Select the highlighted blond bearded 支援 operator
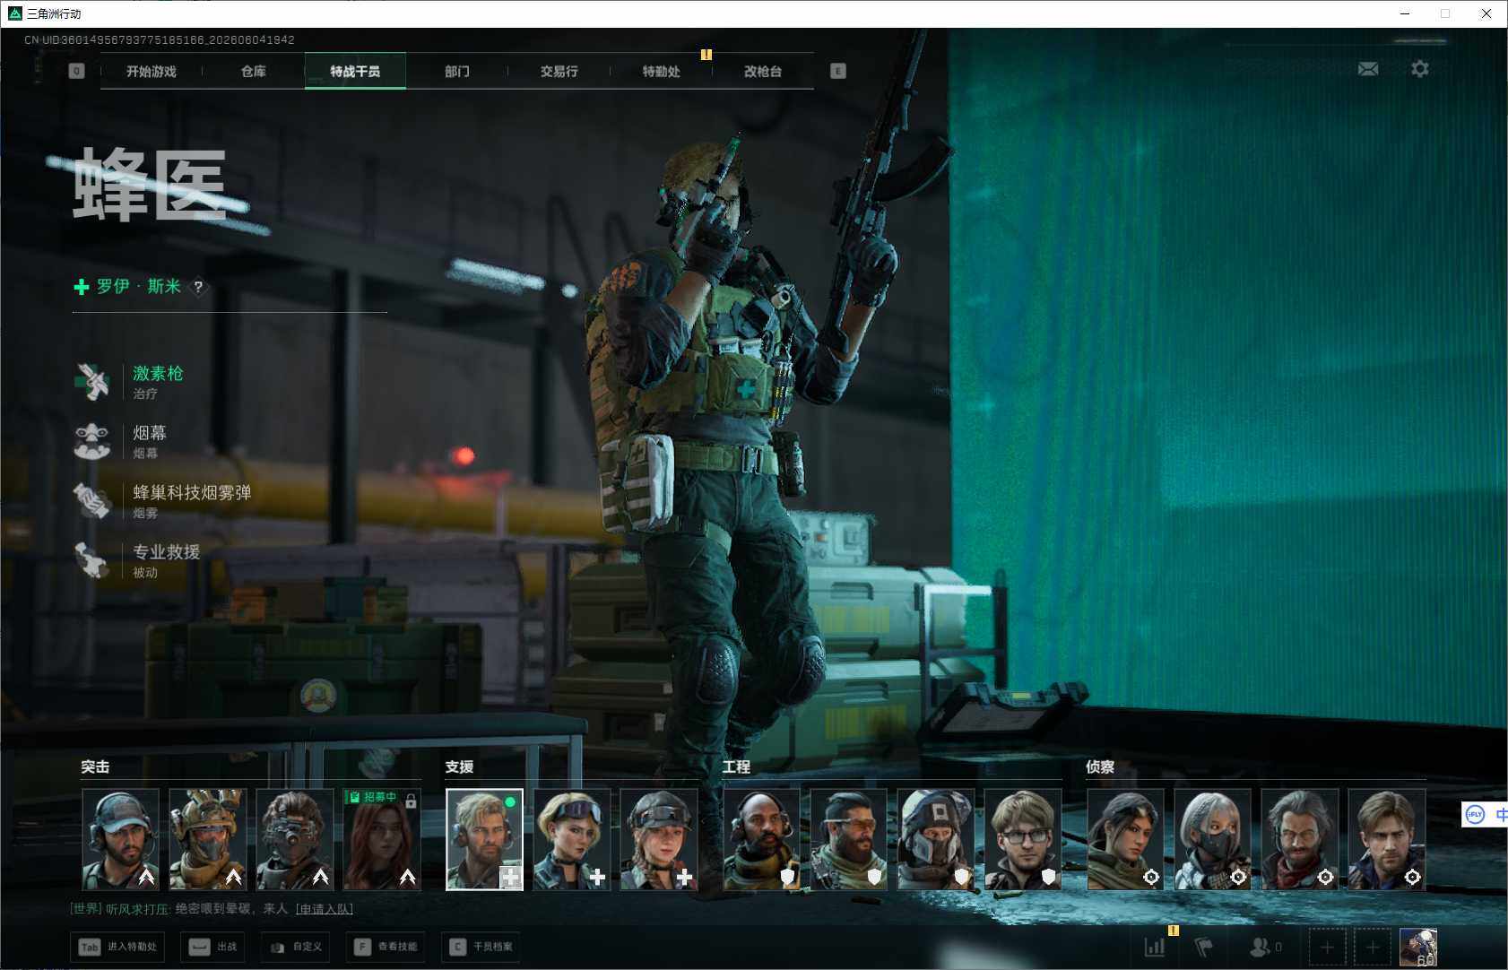The width and height of the screenshot is (1508, 970). 484,839
